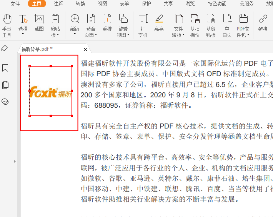Click the paragraph starting 福昕具有完全自主产权
This screenshot has width=273, height=217.
[177, 132]
